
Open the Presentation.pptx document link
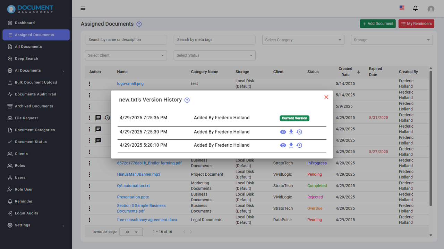[x=133, y=197]
